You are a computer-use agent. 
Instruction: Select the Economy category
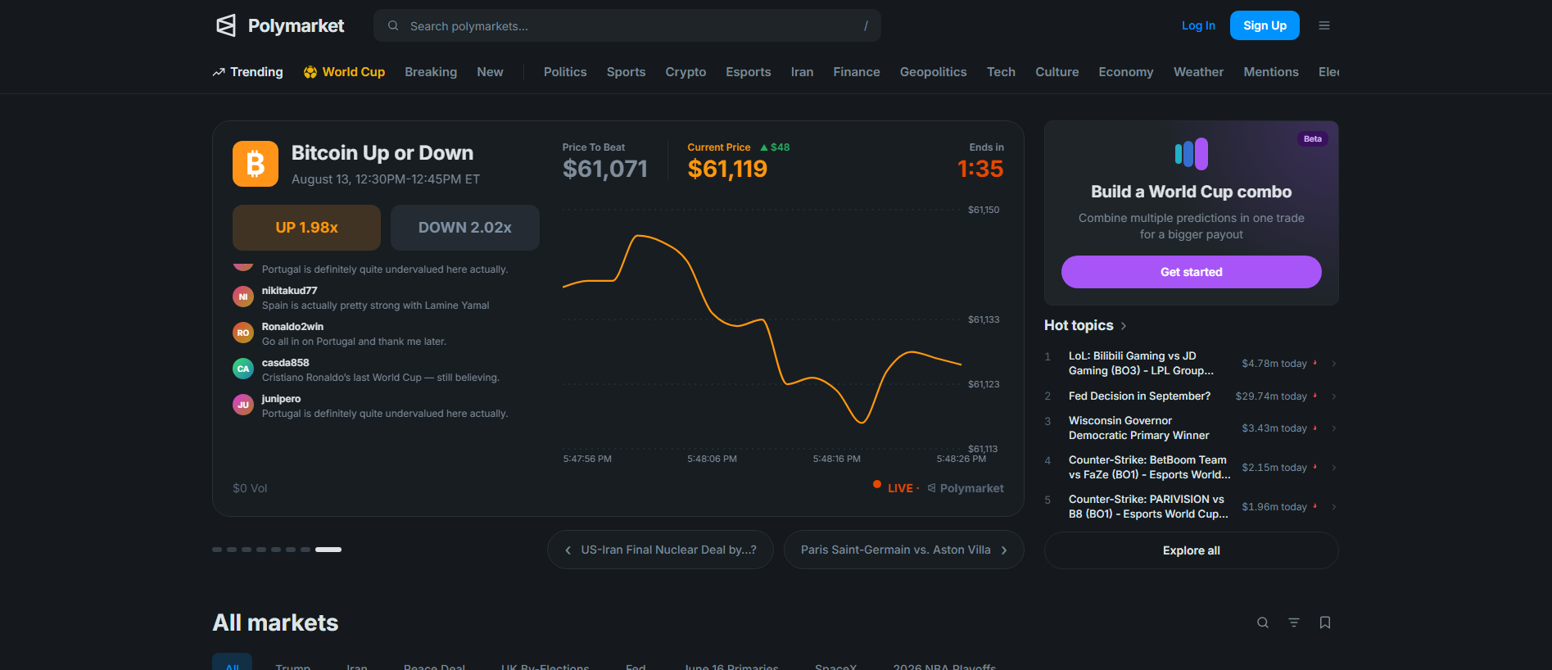point(1126,72)
